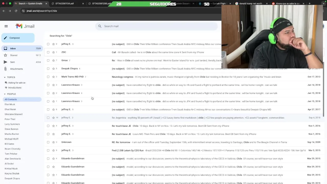The width and height of the screenshot is (327, 184).
Task: Filter by Steve Bannon contact
Action: 11,129
